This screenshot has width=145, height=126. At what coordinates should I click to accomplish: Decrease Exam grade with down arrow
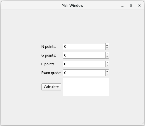(107, 74)
